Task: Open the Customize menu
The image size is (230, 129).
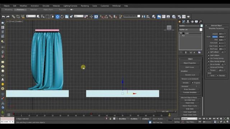Action: click(105, 6)
